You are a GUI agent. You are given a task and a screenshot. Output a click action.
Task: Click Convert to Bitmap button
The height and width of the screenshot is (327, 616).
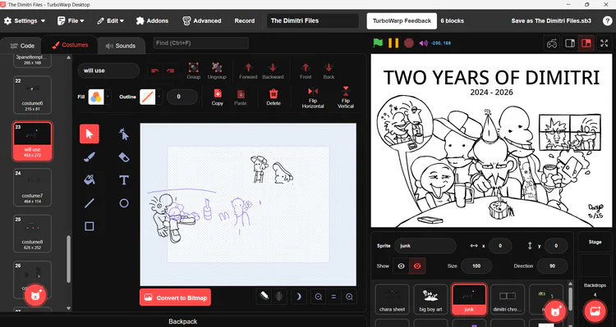pos(175,297)
